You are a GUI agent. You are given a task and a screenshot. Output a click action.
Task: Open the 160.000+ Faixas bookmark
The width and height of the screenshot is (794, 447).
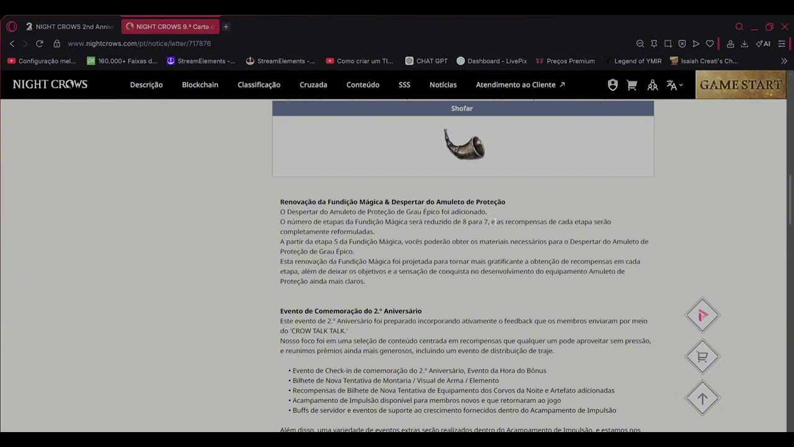pyautogui.click(x=122, y=61)
